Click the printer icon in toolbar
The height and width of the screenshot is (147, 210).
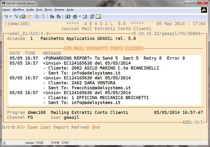(23, 16)
